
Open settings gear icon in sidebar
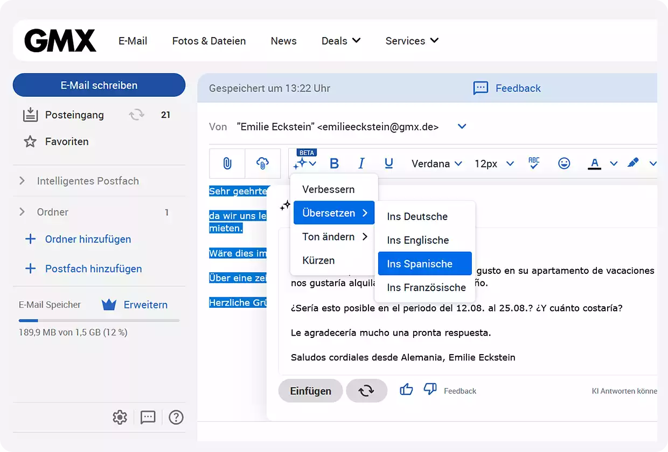coord(120,417)
